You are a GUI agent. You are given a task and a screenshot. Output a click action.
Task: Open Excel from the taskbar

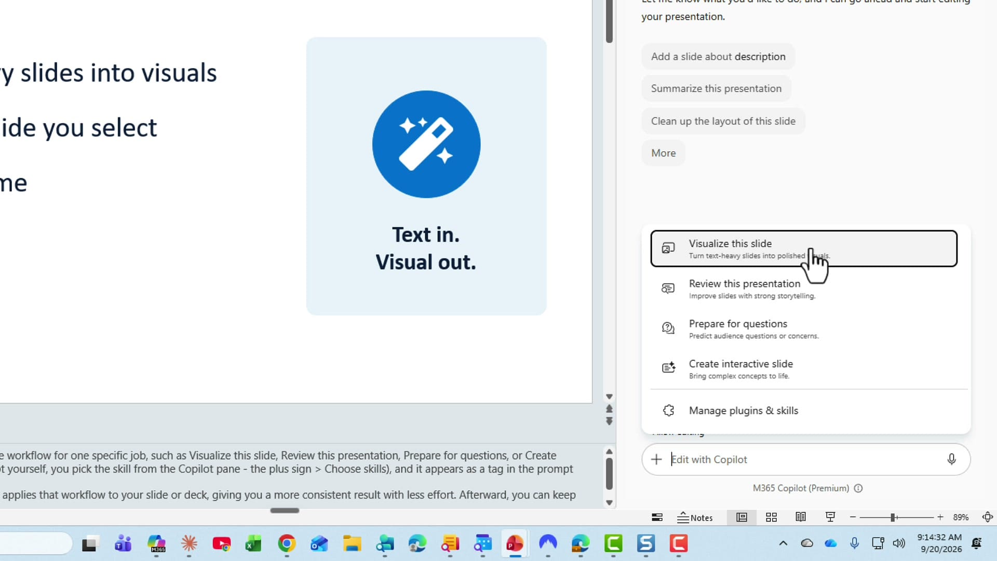(254, 544)
